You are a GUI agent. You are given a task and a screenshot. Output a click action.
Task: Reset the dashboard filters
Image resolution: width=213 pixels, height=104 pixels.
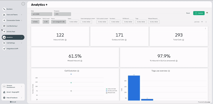188,13
